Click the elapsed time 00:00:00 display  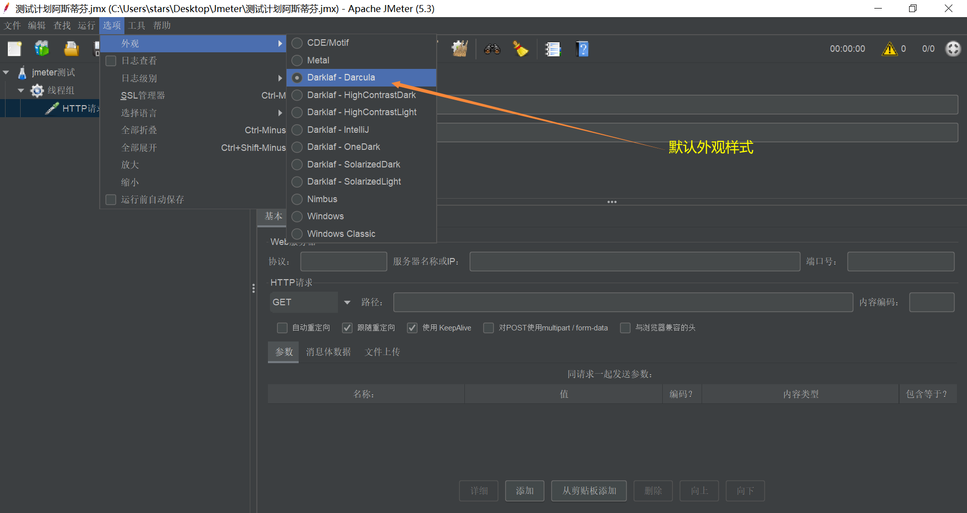pos(847,49)
